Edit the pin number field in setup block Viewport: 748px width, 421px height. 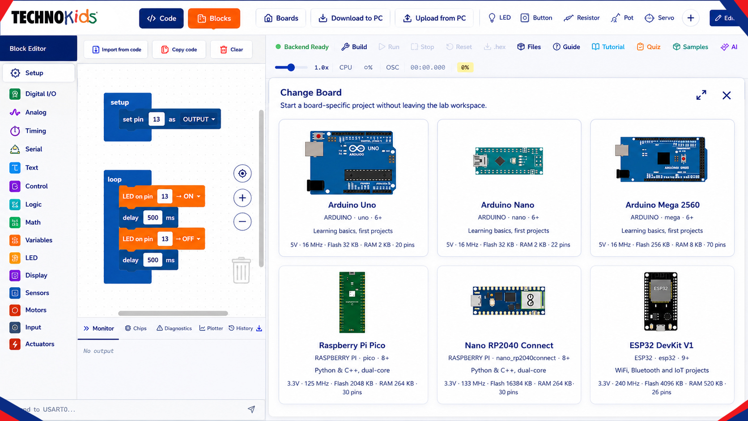(156, 119)
